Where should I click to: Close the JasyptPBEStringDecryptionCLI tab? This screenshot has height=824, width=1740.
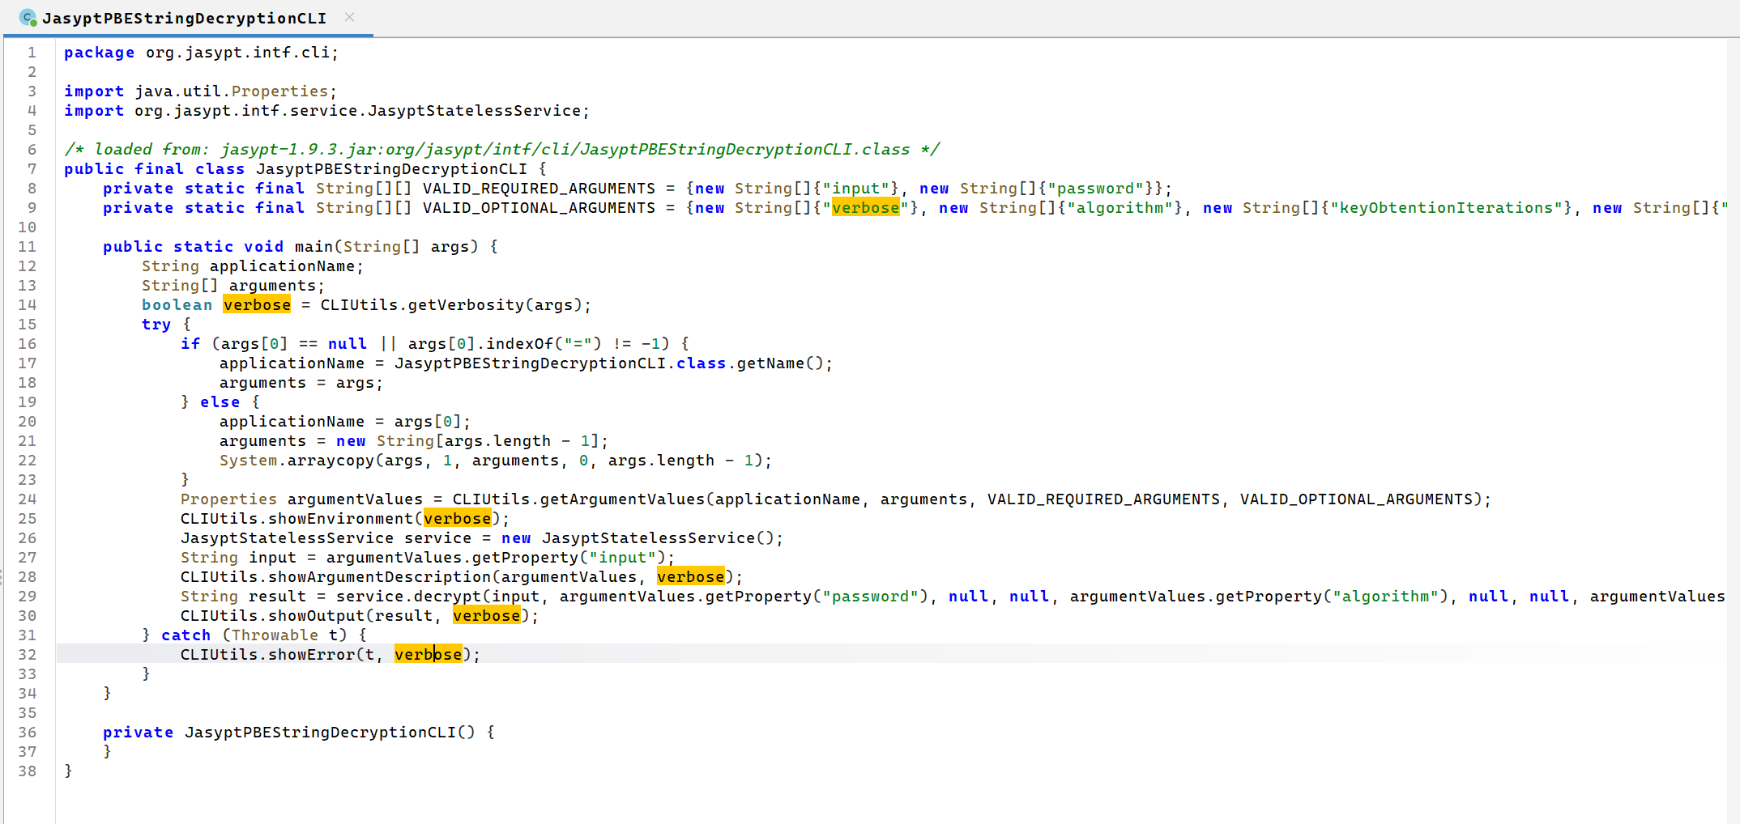click(349, 17)
